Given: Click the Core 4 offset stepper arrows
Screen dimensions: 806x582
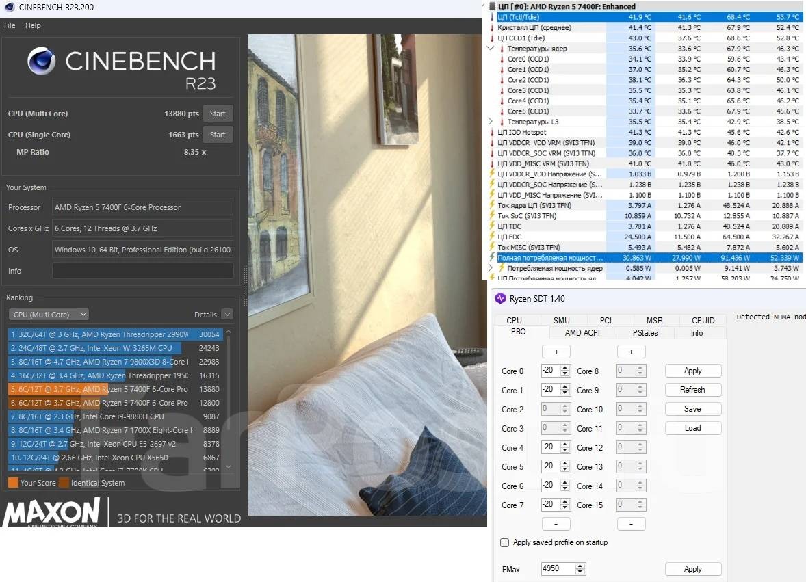Looking at the screenshot, I should (x=565, y=447).
